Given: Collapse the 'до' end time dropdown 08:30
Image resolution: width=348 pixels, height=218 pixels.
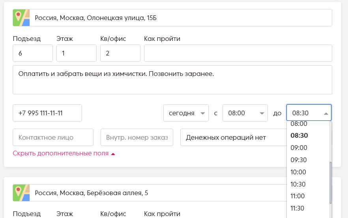Looking at the screenshot, I should 309,113.
